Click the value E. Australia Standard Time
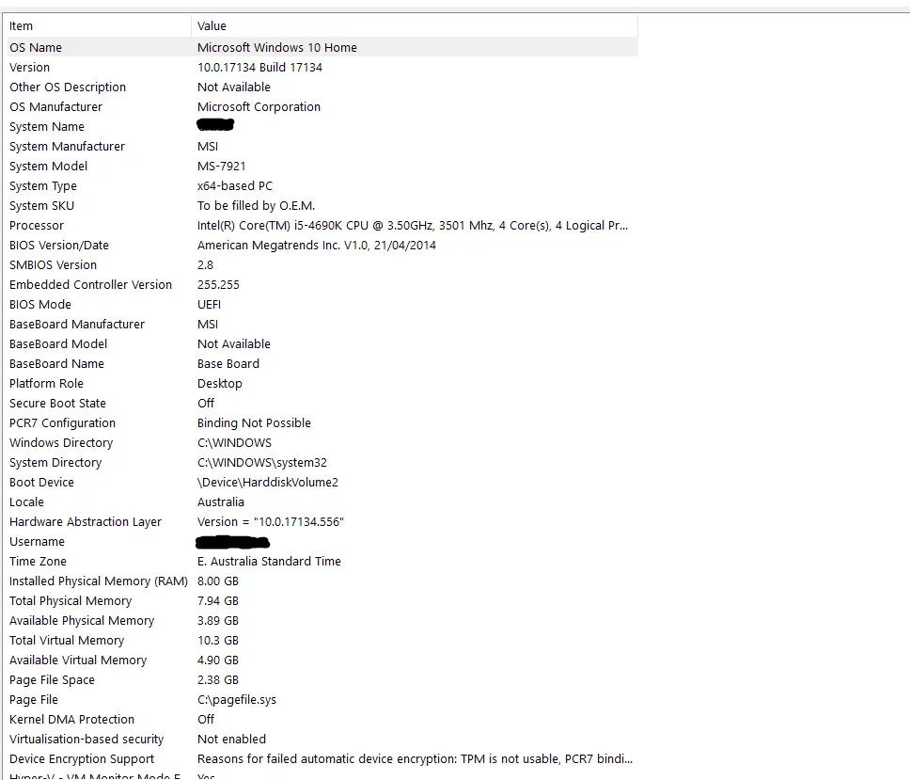Viewport: 910px width, 780px height. click(x=269, y=561)
